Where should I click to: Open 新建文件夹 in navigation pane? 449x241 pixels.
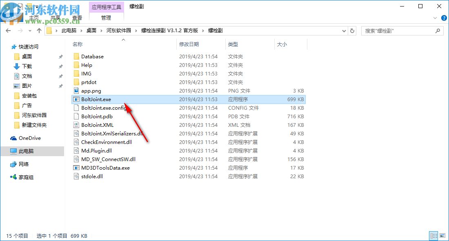[34, 125]
